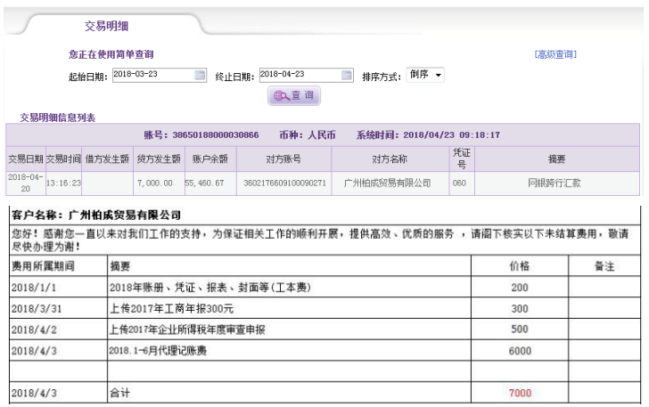Open the start date calendar picker icon
Screen dimensions: 649x407
click(x=200, y=75)
